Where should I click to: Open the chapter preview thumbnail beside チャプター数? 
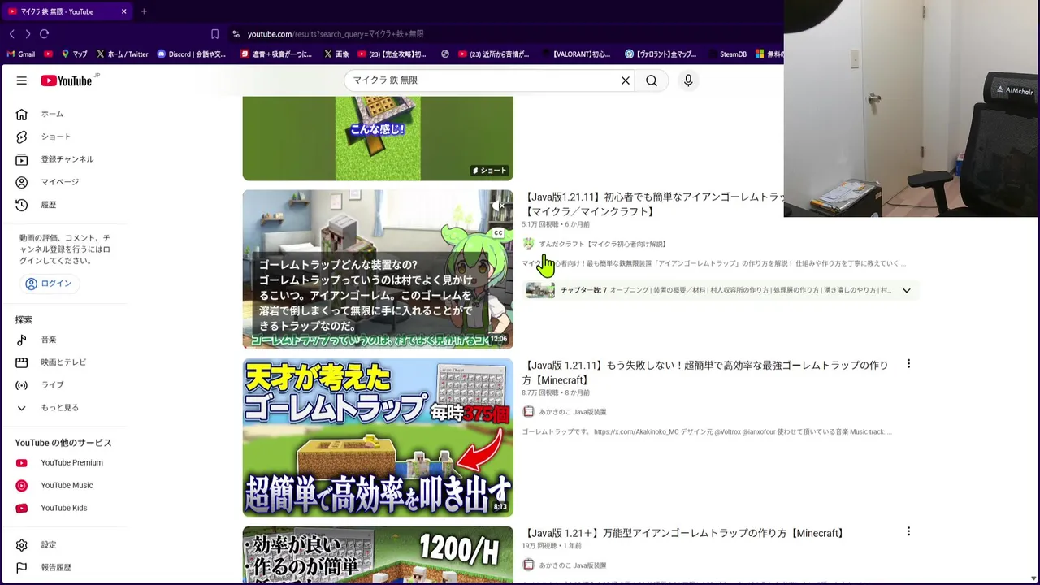pos(540,290)
